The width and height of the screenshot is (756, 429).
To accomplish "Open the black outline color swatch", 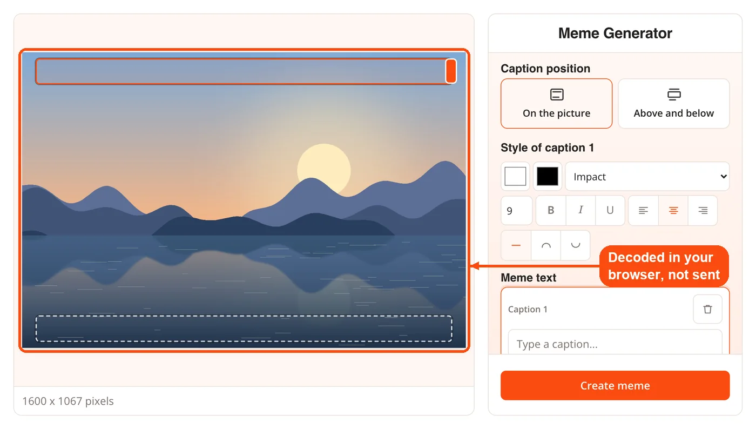I will coord(548,177).
